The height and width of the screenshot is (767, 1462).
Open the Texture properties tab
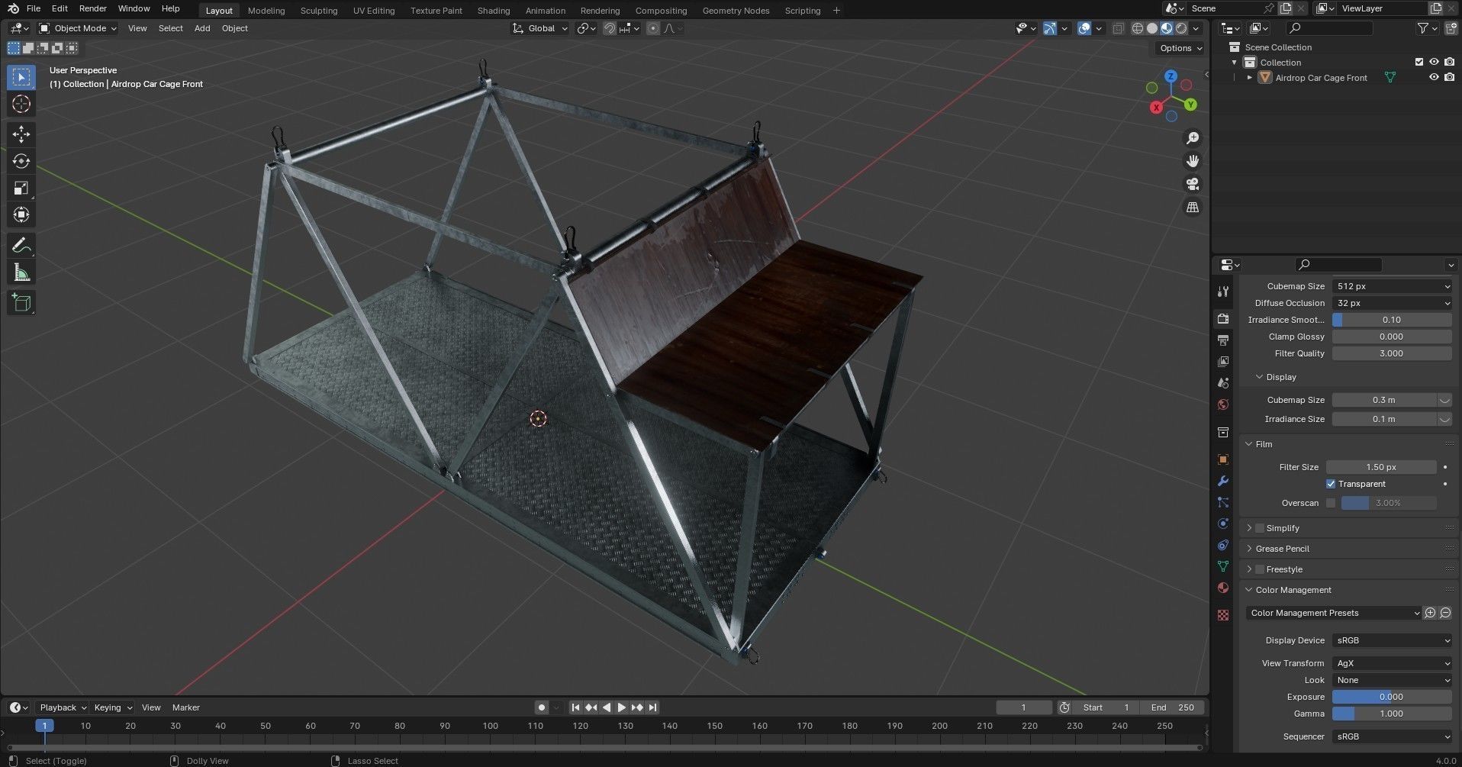point(1223,614)
